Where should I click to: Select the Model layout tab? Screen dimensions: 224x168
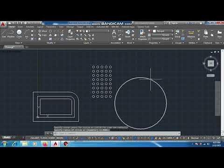[7, 137]
